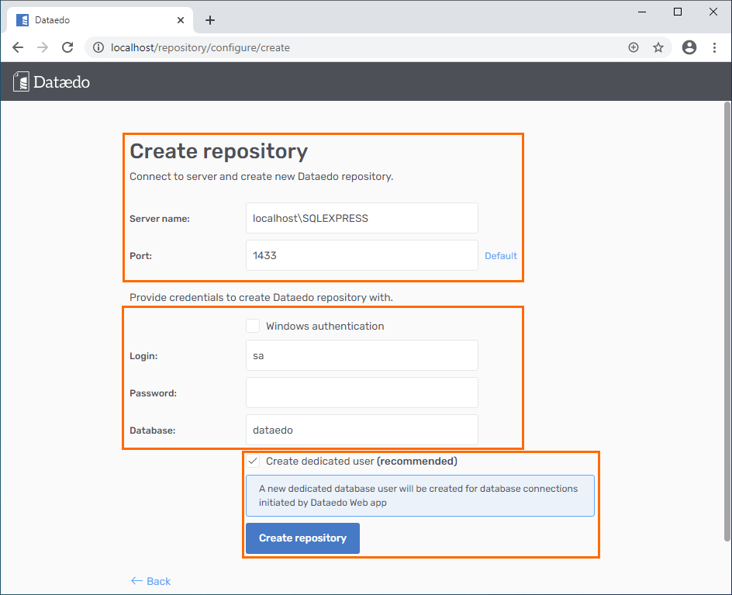Viewport: 732px width, 595px height.
Task: Reload the page with refresh icon
Action: [67, 47]
